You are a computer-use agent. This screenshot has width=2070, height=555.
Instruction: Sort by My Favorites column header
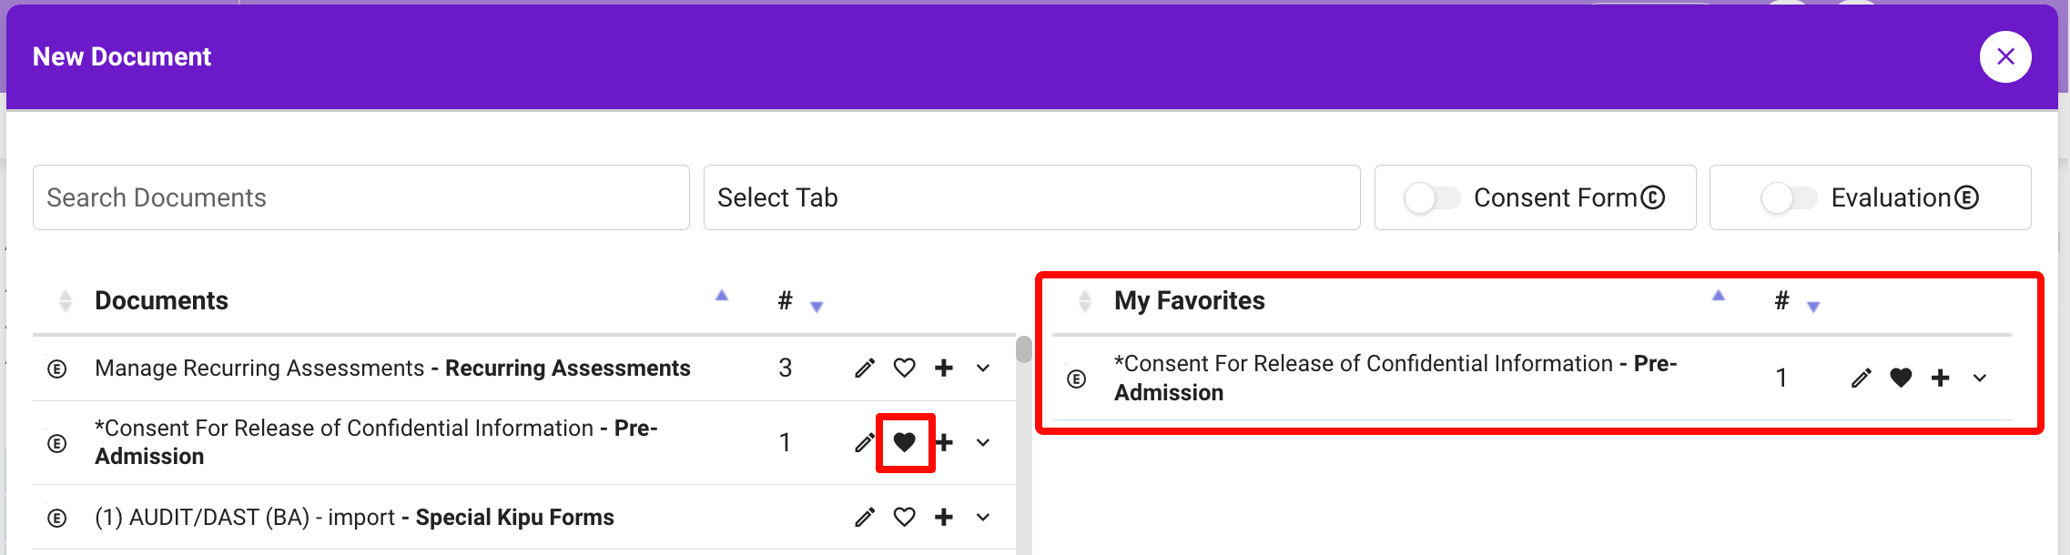coord(1189,300)
